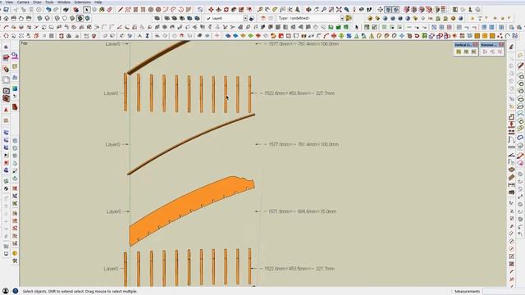Select the Walk footprints tool

coord(369,10)
